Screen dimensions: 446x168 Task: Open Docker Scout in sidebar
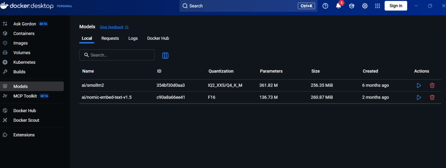tap(26, 120)
